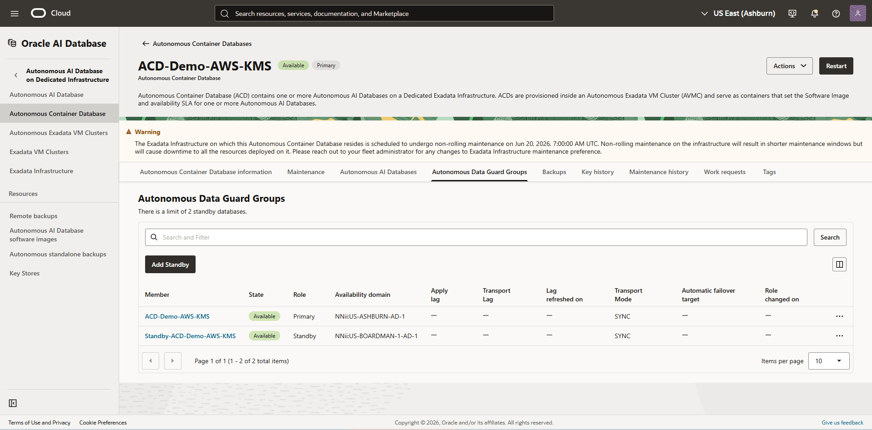Open the Items per page dropdown

pyautogui.click(x=829, y=361)
